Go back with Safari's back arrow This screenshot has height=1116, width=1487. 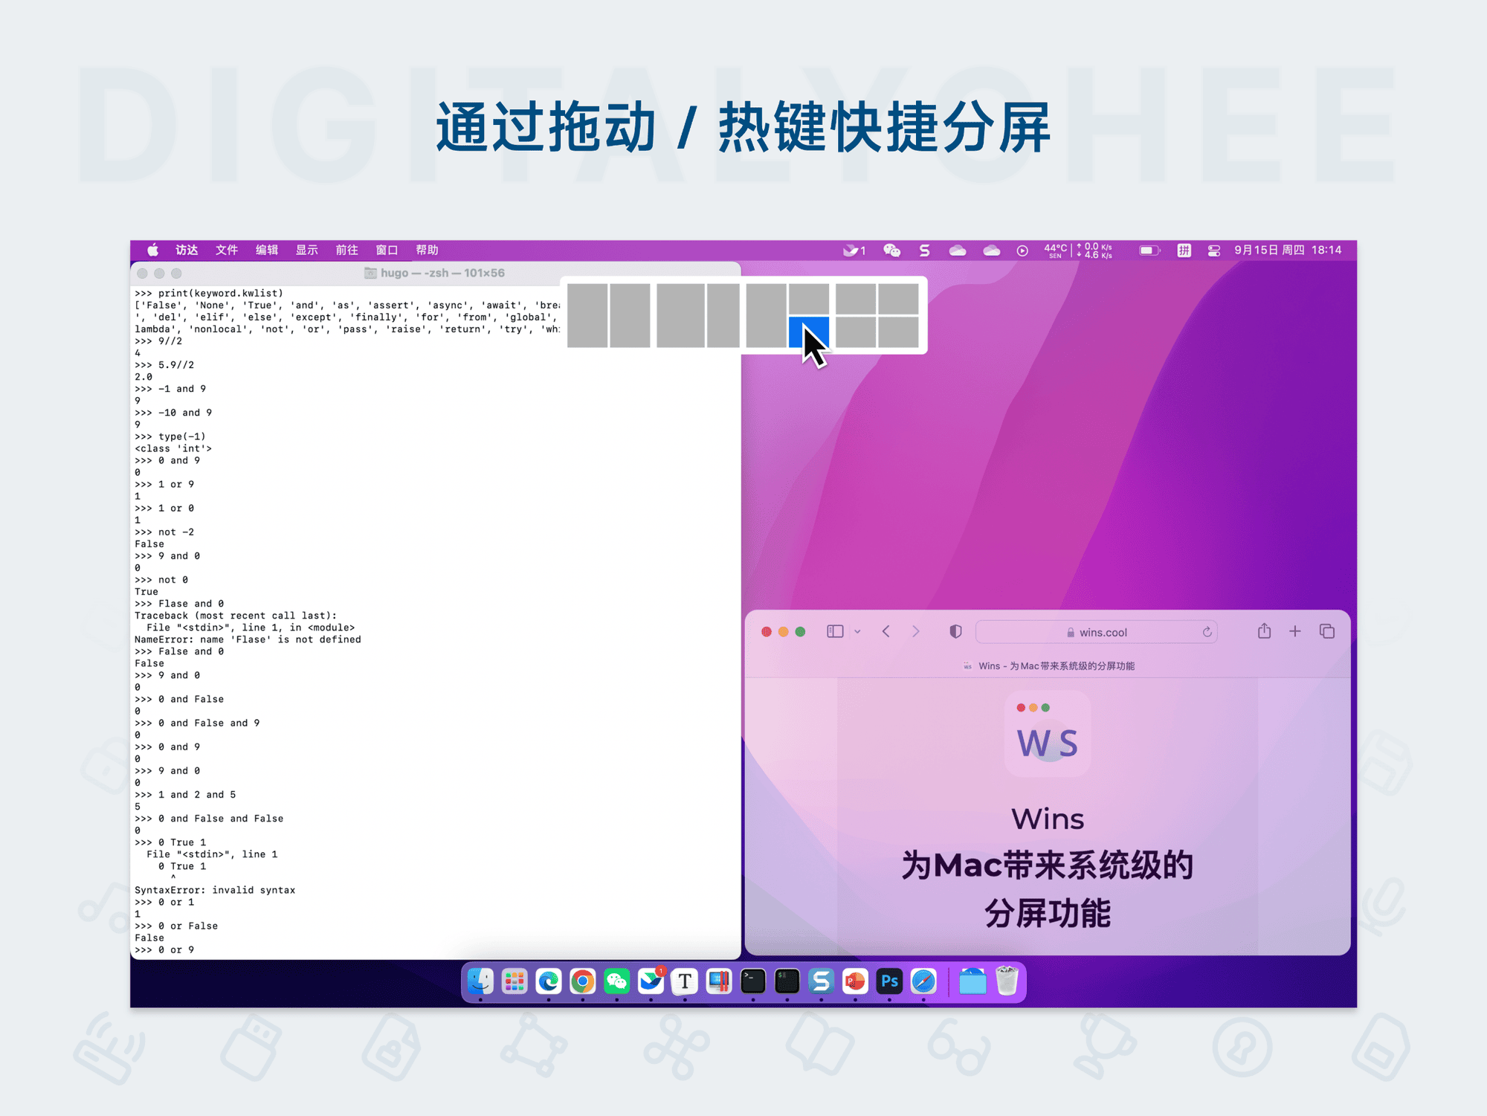pos(886,631)
